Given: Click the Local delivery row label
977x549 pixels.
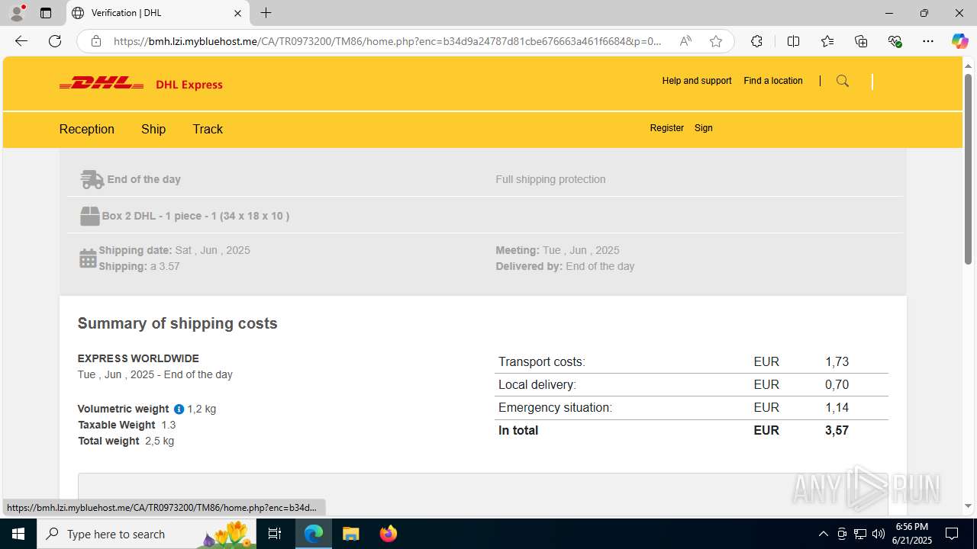Looking at the screenshot, I should (537, 384).
